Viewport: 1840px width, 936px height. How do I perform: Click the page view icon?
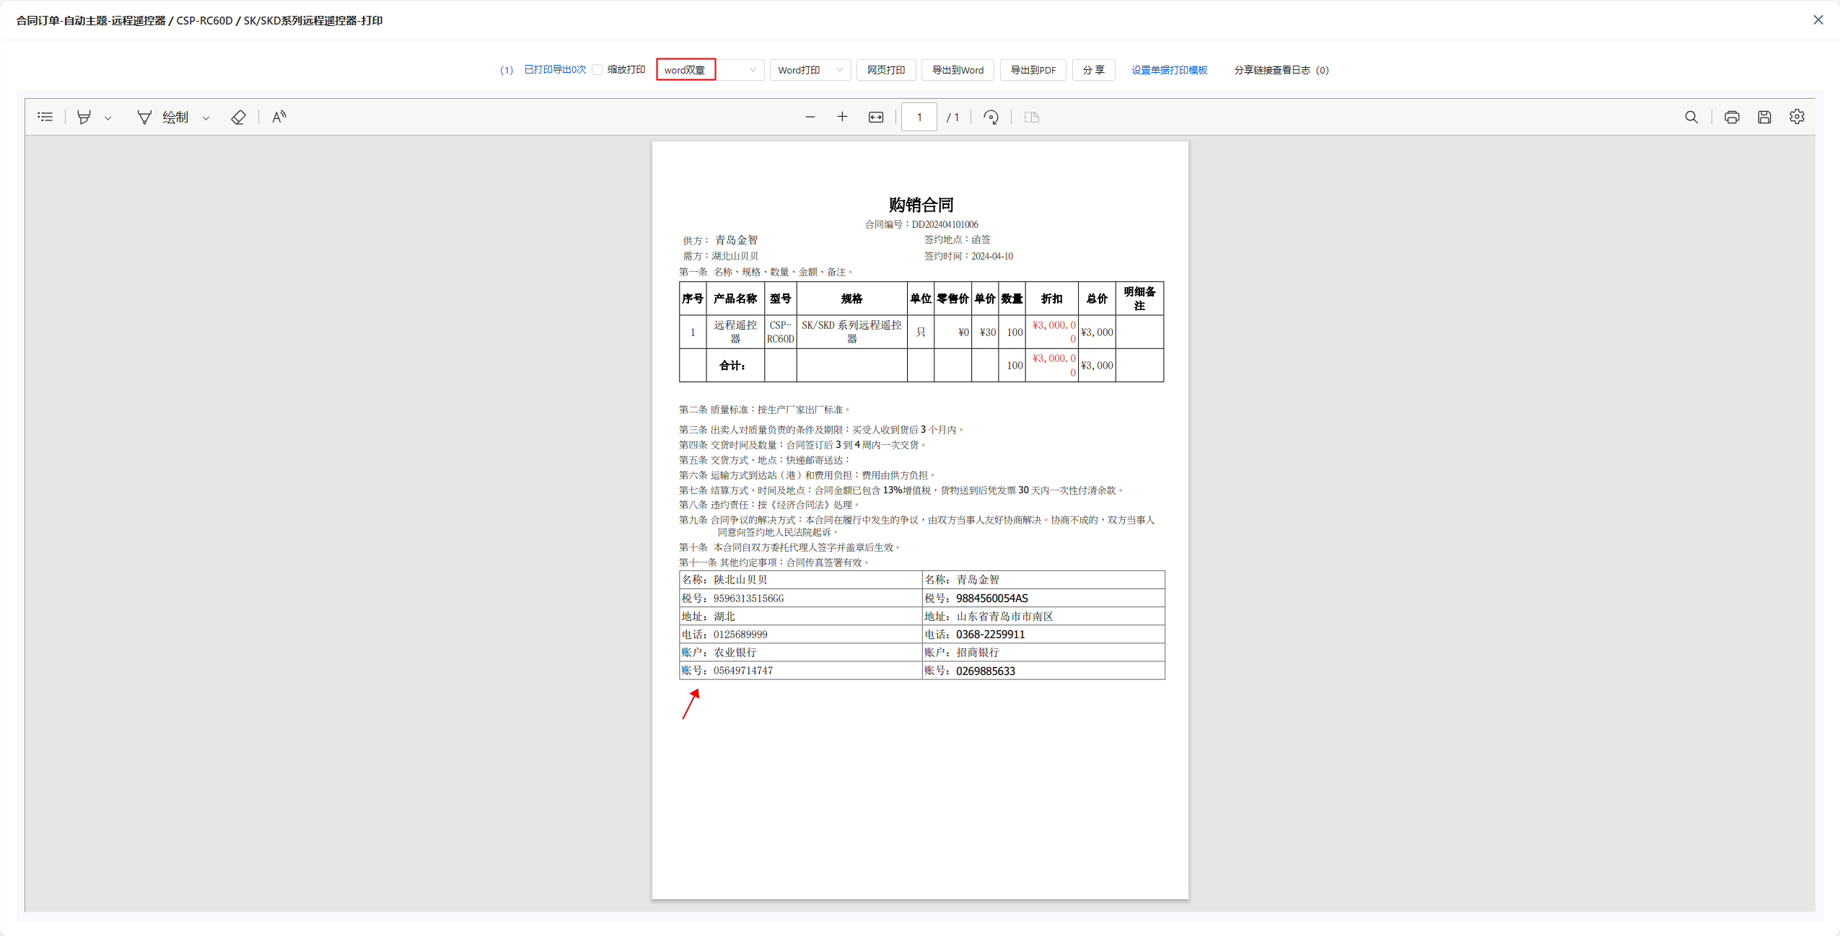pyautogui.click(x=1032, y=117)
